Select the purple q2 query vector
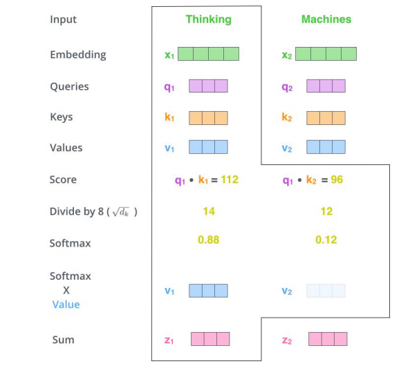The width and height of the screenshot is (401, 366). (x=326, y=86)
